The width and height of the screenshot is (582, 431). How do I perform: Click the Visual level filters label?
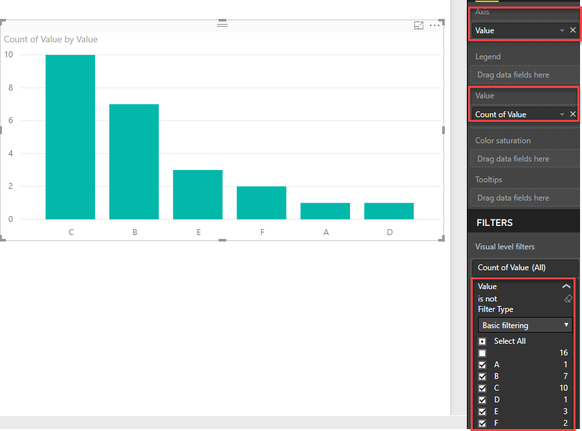(x=505, y=247)
